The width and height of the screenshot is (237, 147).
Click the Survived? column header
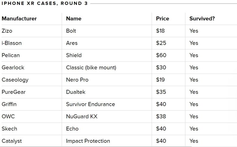click(202, 18)
